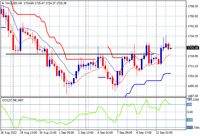Click the CCI(27) 98.3457 indicator label
This screenshot has width=200, height=136.
tap(13, 100)
